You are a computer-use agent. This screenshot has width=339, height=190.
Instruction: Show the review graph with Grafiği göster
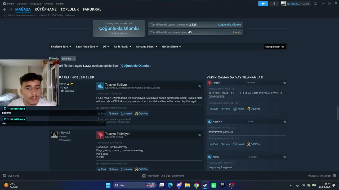pyautogui.click(x=275, y=47)
